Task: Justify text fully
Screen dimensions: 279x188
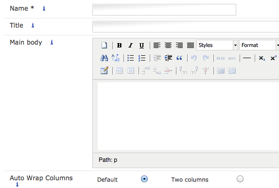Action: 191,46
